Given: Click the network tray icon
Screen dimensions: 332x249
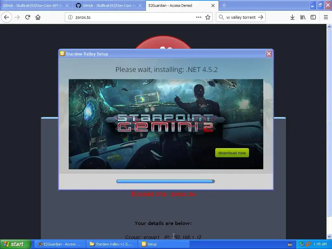Looking at the screenshot, I should coord(302,244).
